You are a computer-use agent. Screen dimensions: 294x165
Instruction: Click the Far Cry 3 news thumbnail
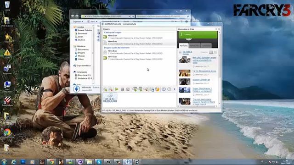tap(185, 73)
